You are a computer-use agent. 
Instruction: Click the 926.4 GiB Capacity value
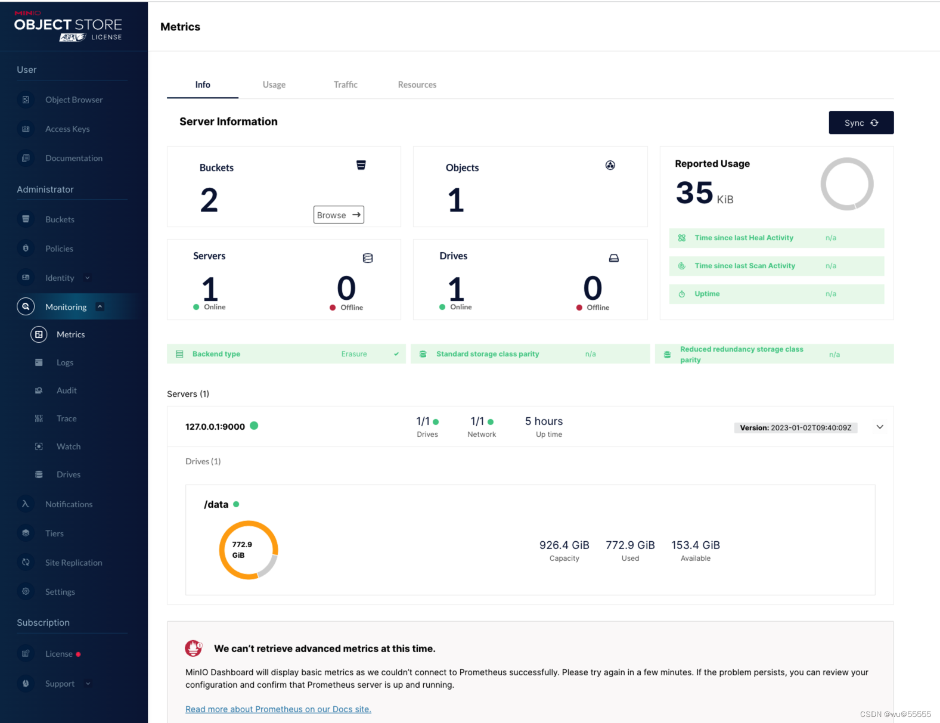pos(564,545)
